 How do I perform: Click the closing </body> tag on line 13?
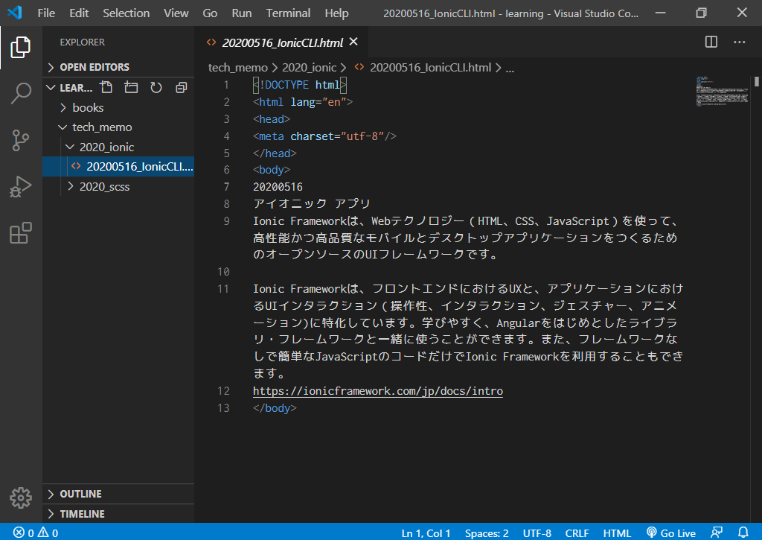pyautogui.click(x=275, y=408)
